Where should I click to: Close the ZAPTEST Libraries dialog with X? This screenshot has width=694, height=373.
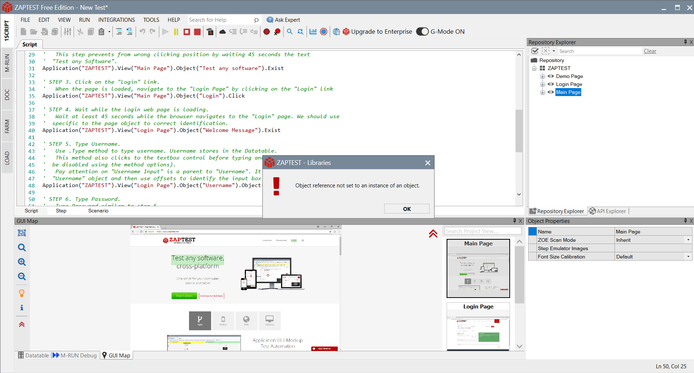[x=428, y=163]
